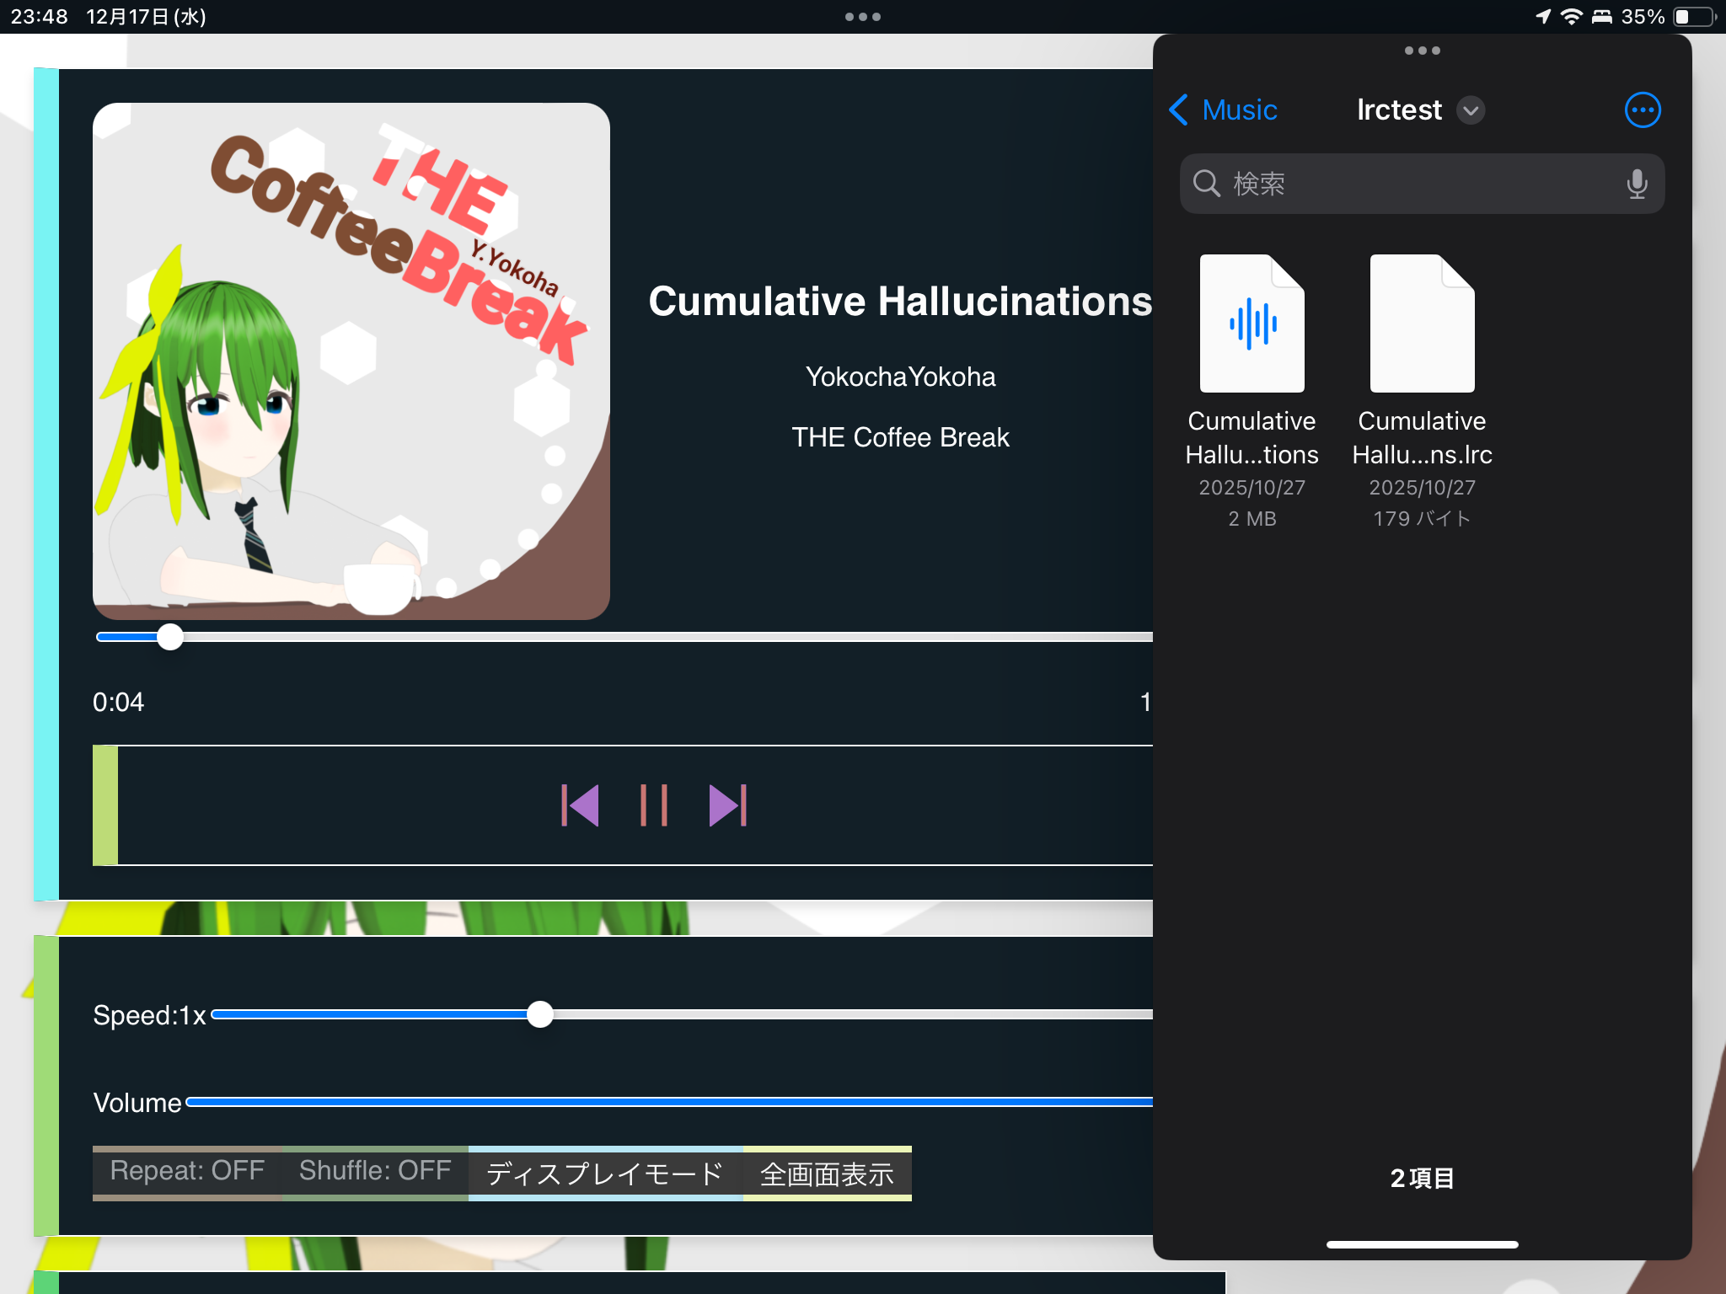Enter 全画面表示 fullscreen view
Image resolution: width=1726 pixels, height=1294 pixels.
827,1174
